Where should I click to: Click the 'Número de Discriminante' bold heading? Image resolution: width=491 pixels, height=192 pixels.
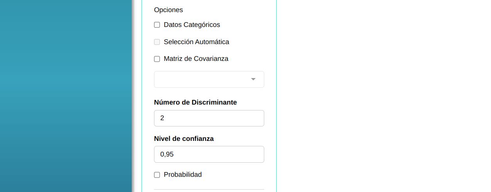[195, 102]
